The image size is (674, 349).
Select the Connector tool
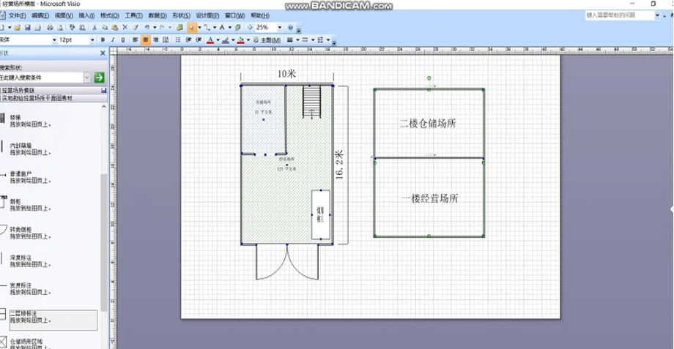[x=207, y=28]
